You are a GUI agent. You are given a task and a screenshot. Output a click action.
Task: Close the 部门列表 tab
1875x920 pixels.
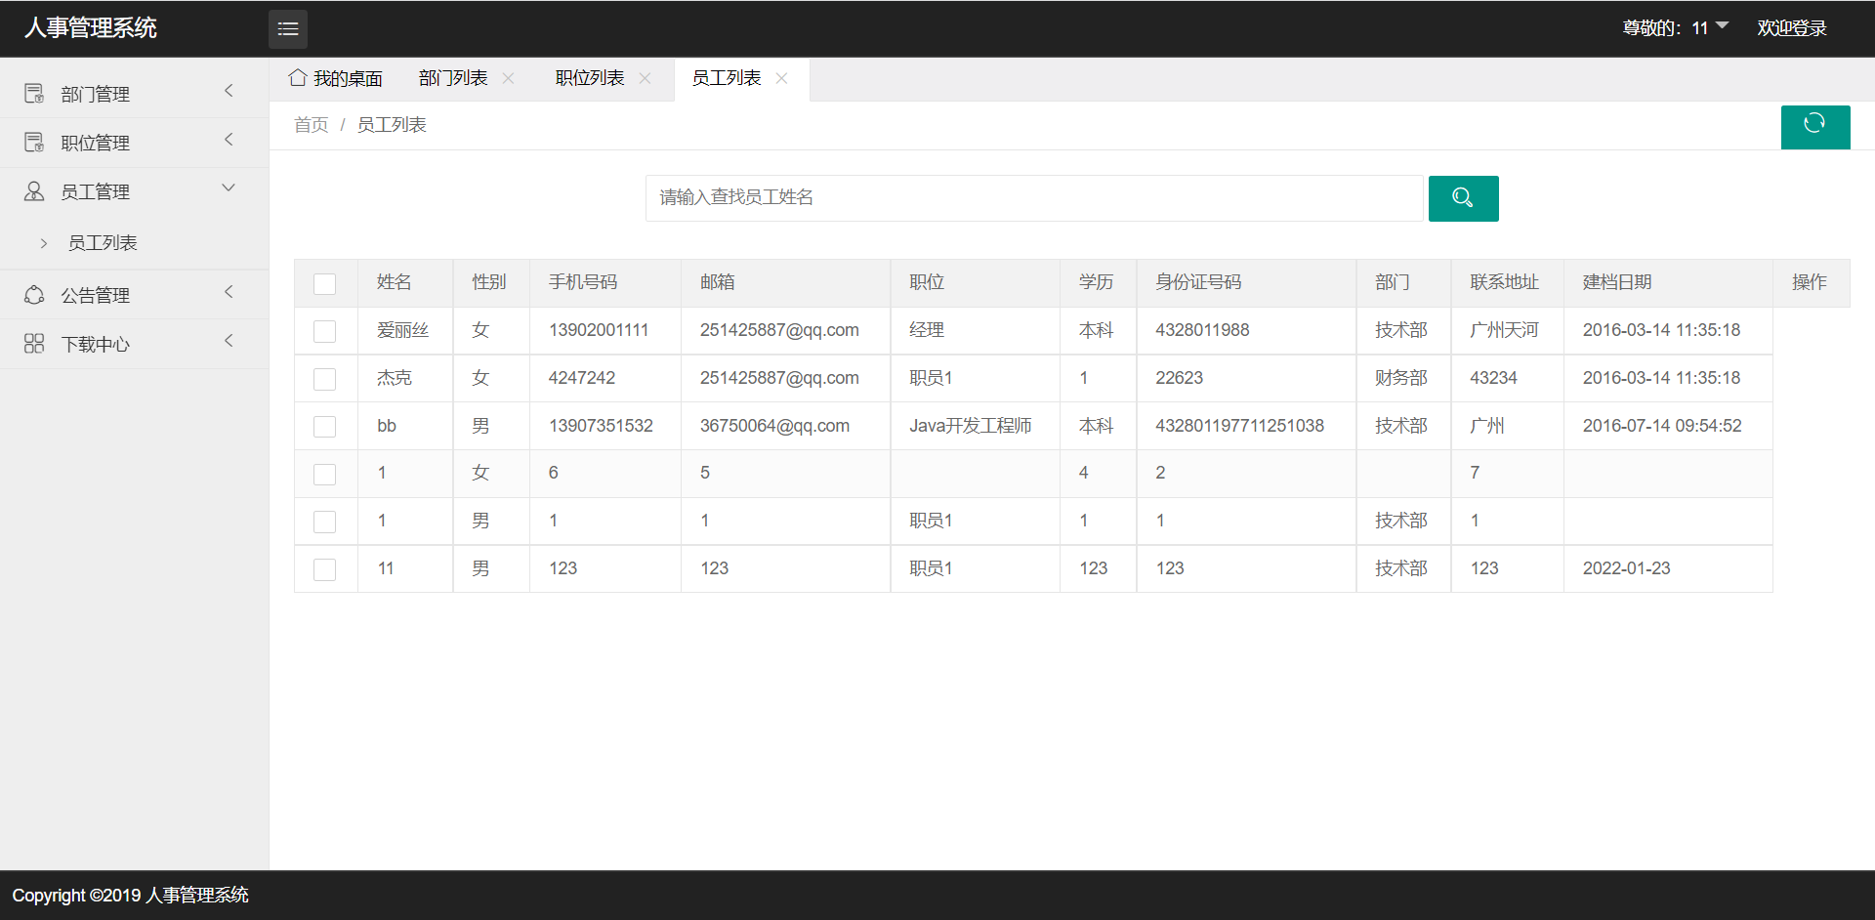[x=509, y=78]
